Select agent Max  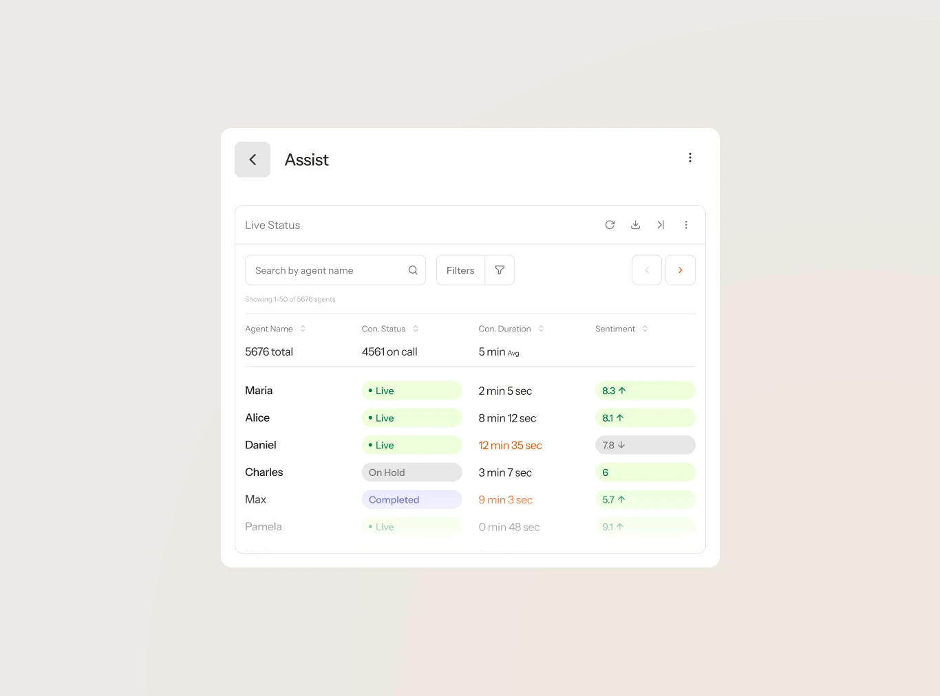[255, 500]
